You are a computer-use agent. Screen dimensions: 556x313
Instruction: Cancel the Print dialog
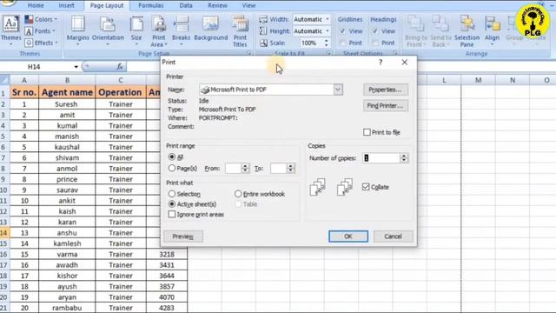click(x=393, y=236)
